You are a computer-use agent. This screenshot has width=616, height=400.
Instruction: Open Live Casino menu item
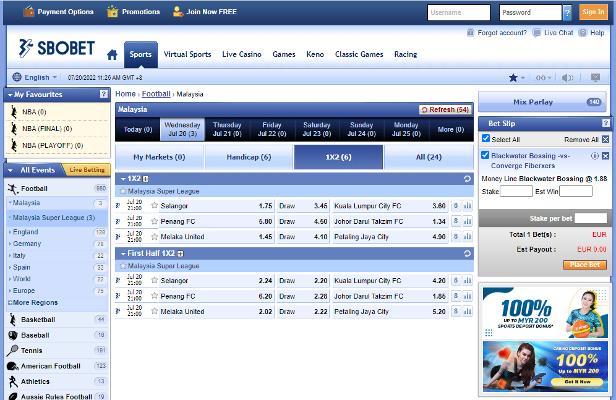(x=242, y=54)
